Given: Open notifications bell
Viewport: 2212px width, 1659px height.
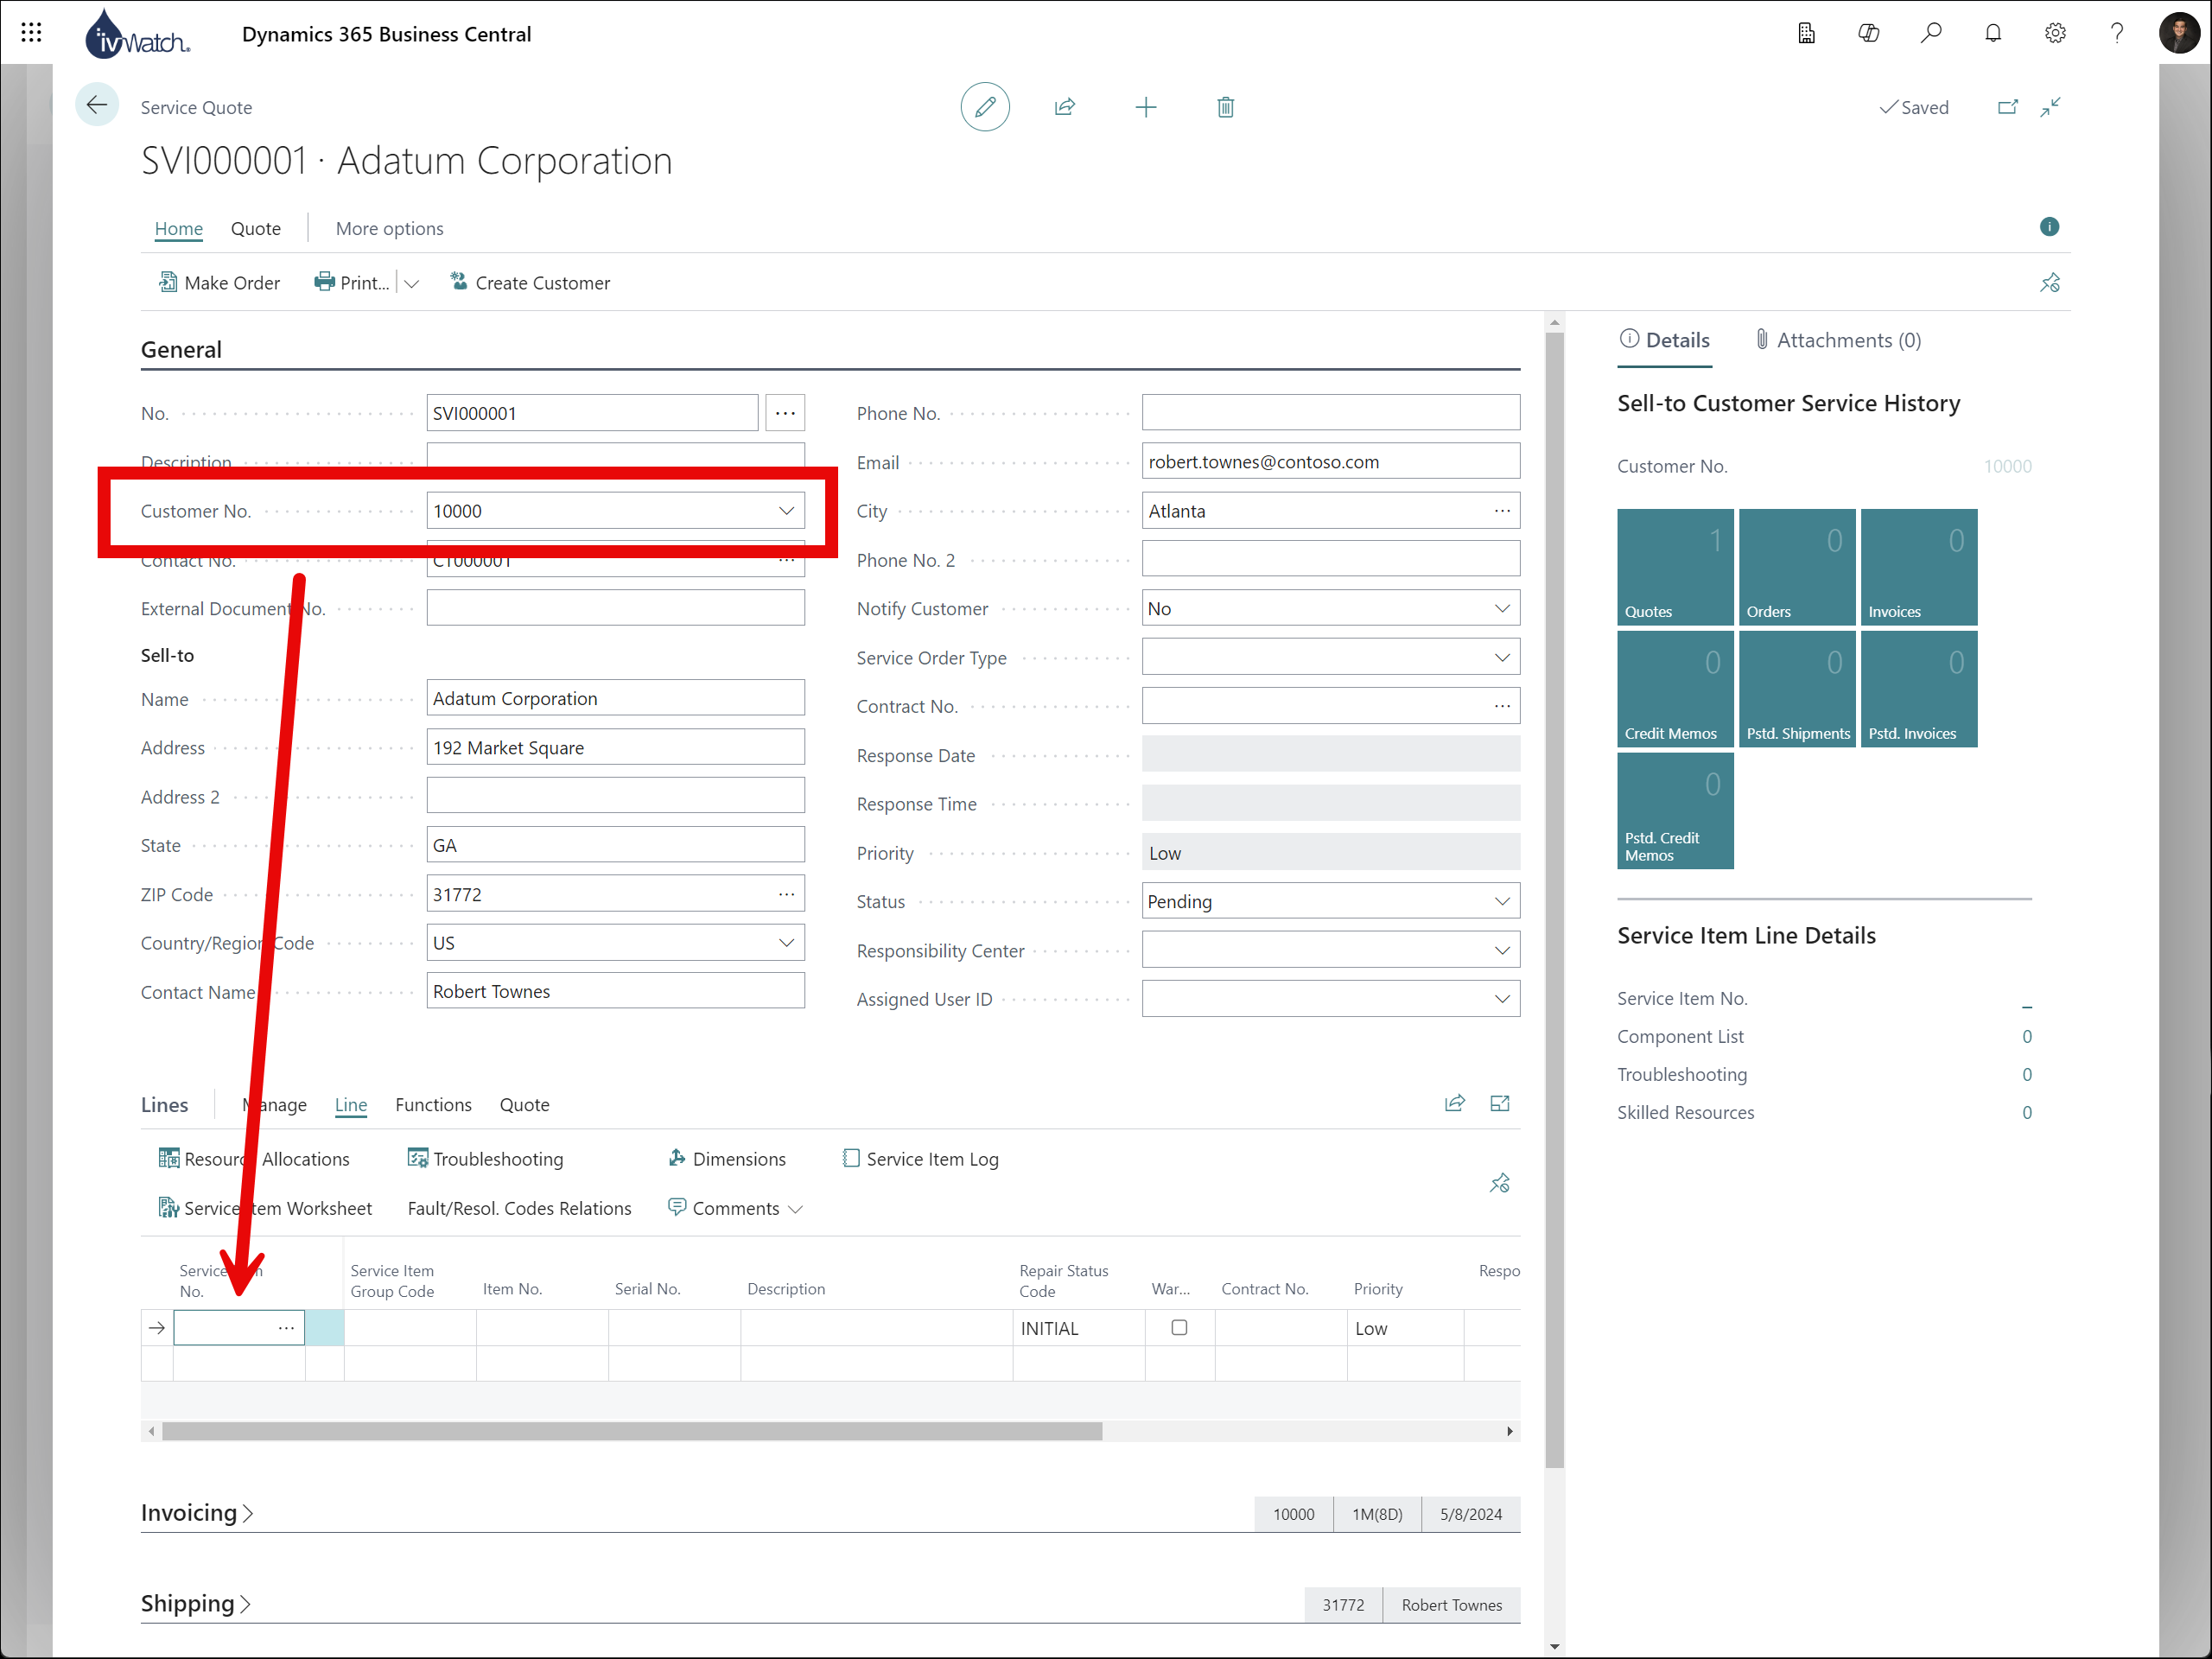Looking at the screenshot, I should coord(1993,33).
